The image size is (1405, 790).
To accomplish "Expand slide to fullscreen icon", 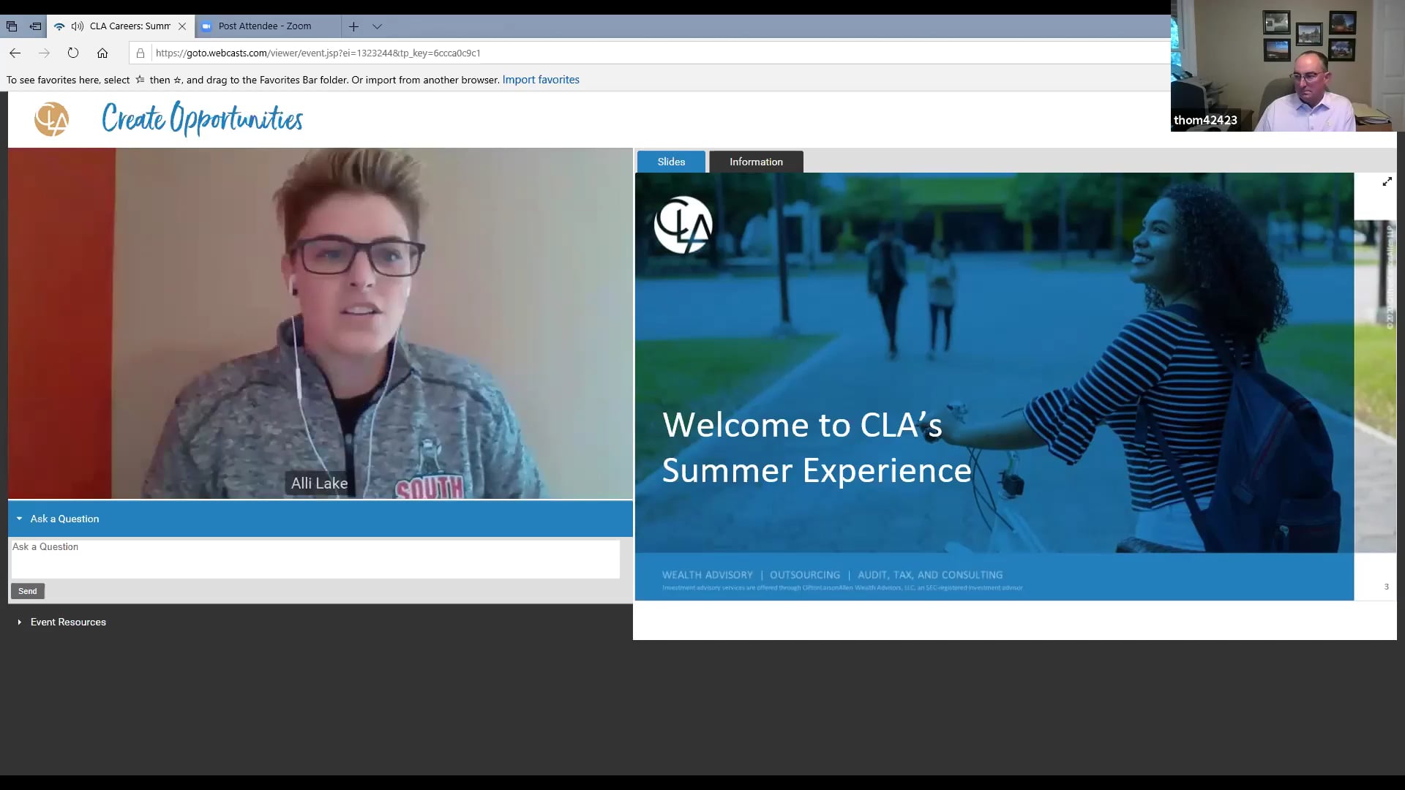I will coord(1387,181).
